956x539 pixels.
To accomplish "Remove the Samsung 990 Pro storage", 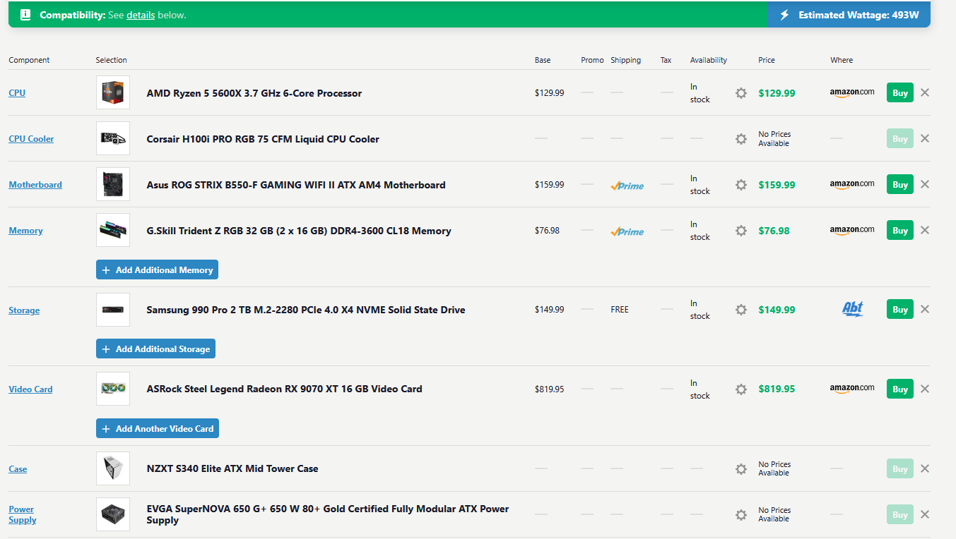I will [x=925, y=309].
